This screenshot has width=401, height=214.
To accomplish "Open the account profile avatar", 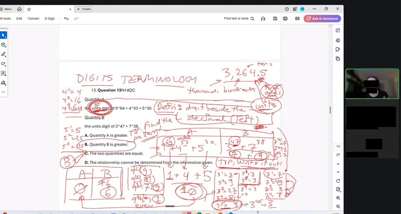I will click(x=302, y=9).
